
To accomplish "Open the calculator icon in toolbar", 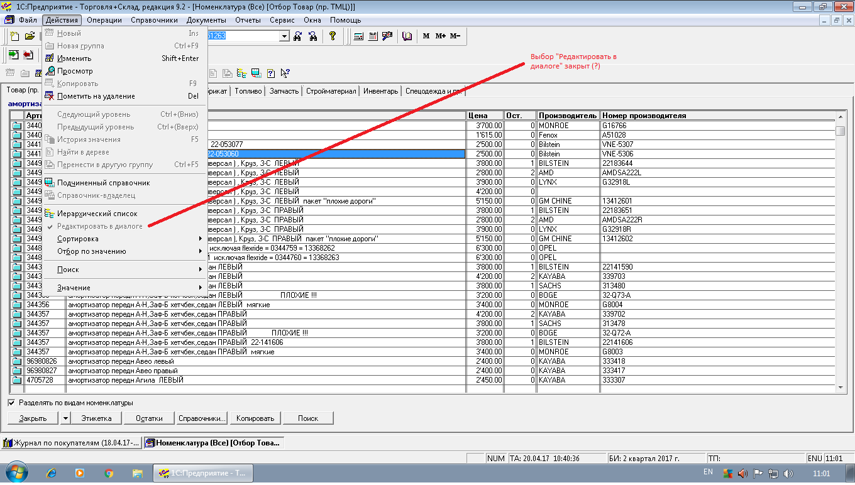I will click(x=358, y=36).
